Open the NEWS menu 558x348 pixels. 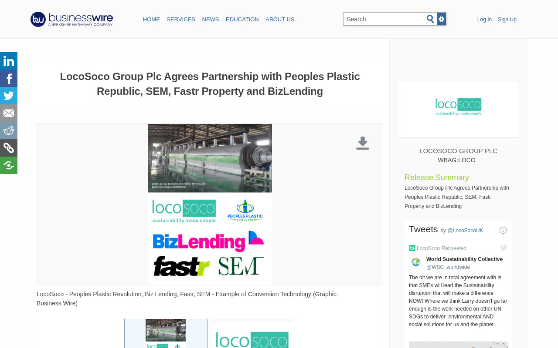[x=211, y=20]
